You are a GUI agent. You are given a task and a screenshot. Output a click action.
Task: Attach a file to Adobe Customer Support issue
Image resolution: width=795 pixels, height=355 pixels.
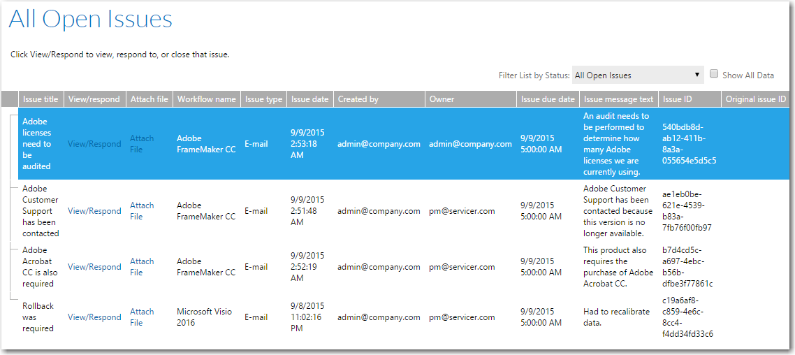(x=142, y=211)
